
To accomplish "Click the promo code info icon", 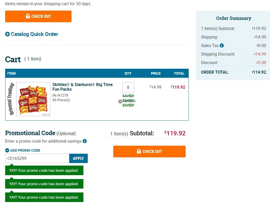I will coord(85,141).
